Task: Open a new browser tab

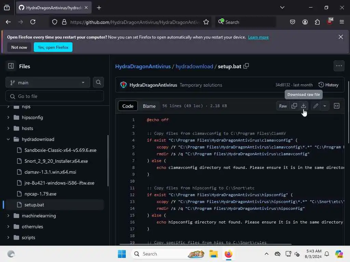Action: tap(99, 8)
